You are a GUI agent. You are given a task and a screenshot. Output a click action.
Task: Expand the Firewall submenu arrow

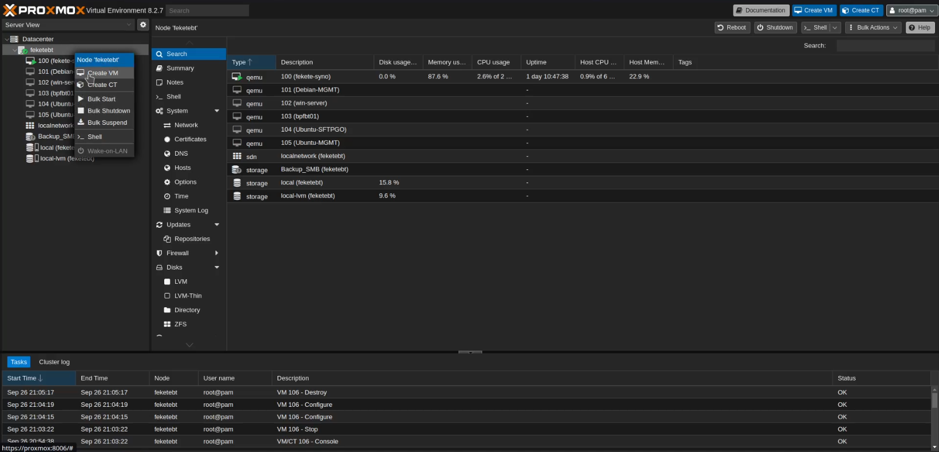[x=217, y=253]
